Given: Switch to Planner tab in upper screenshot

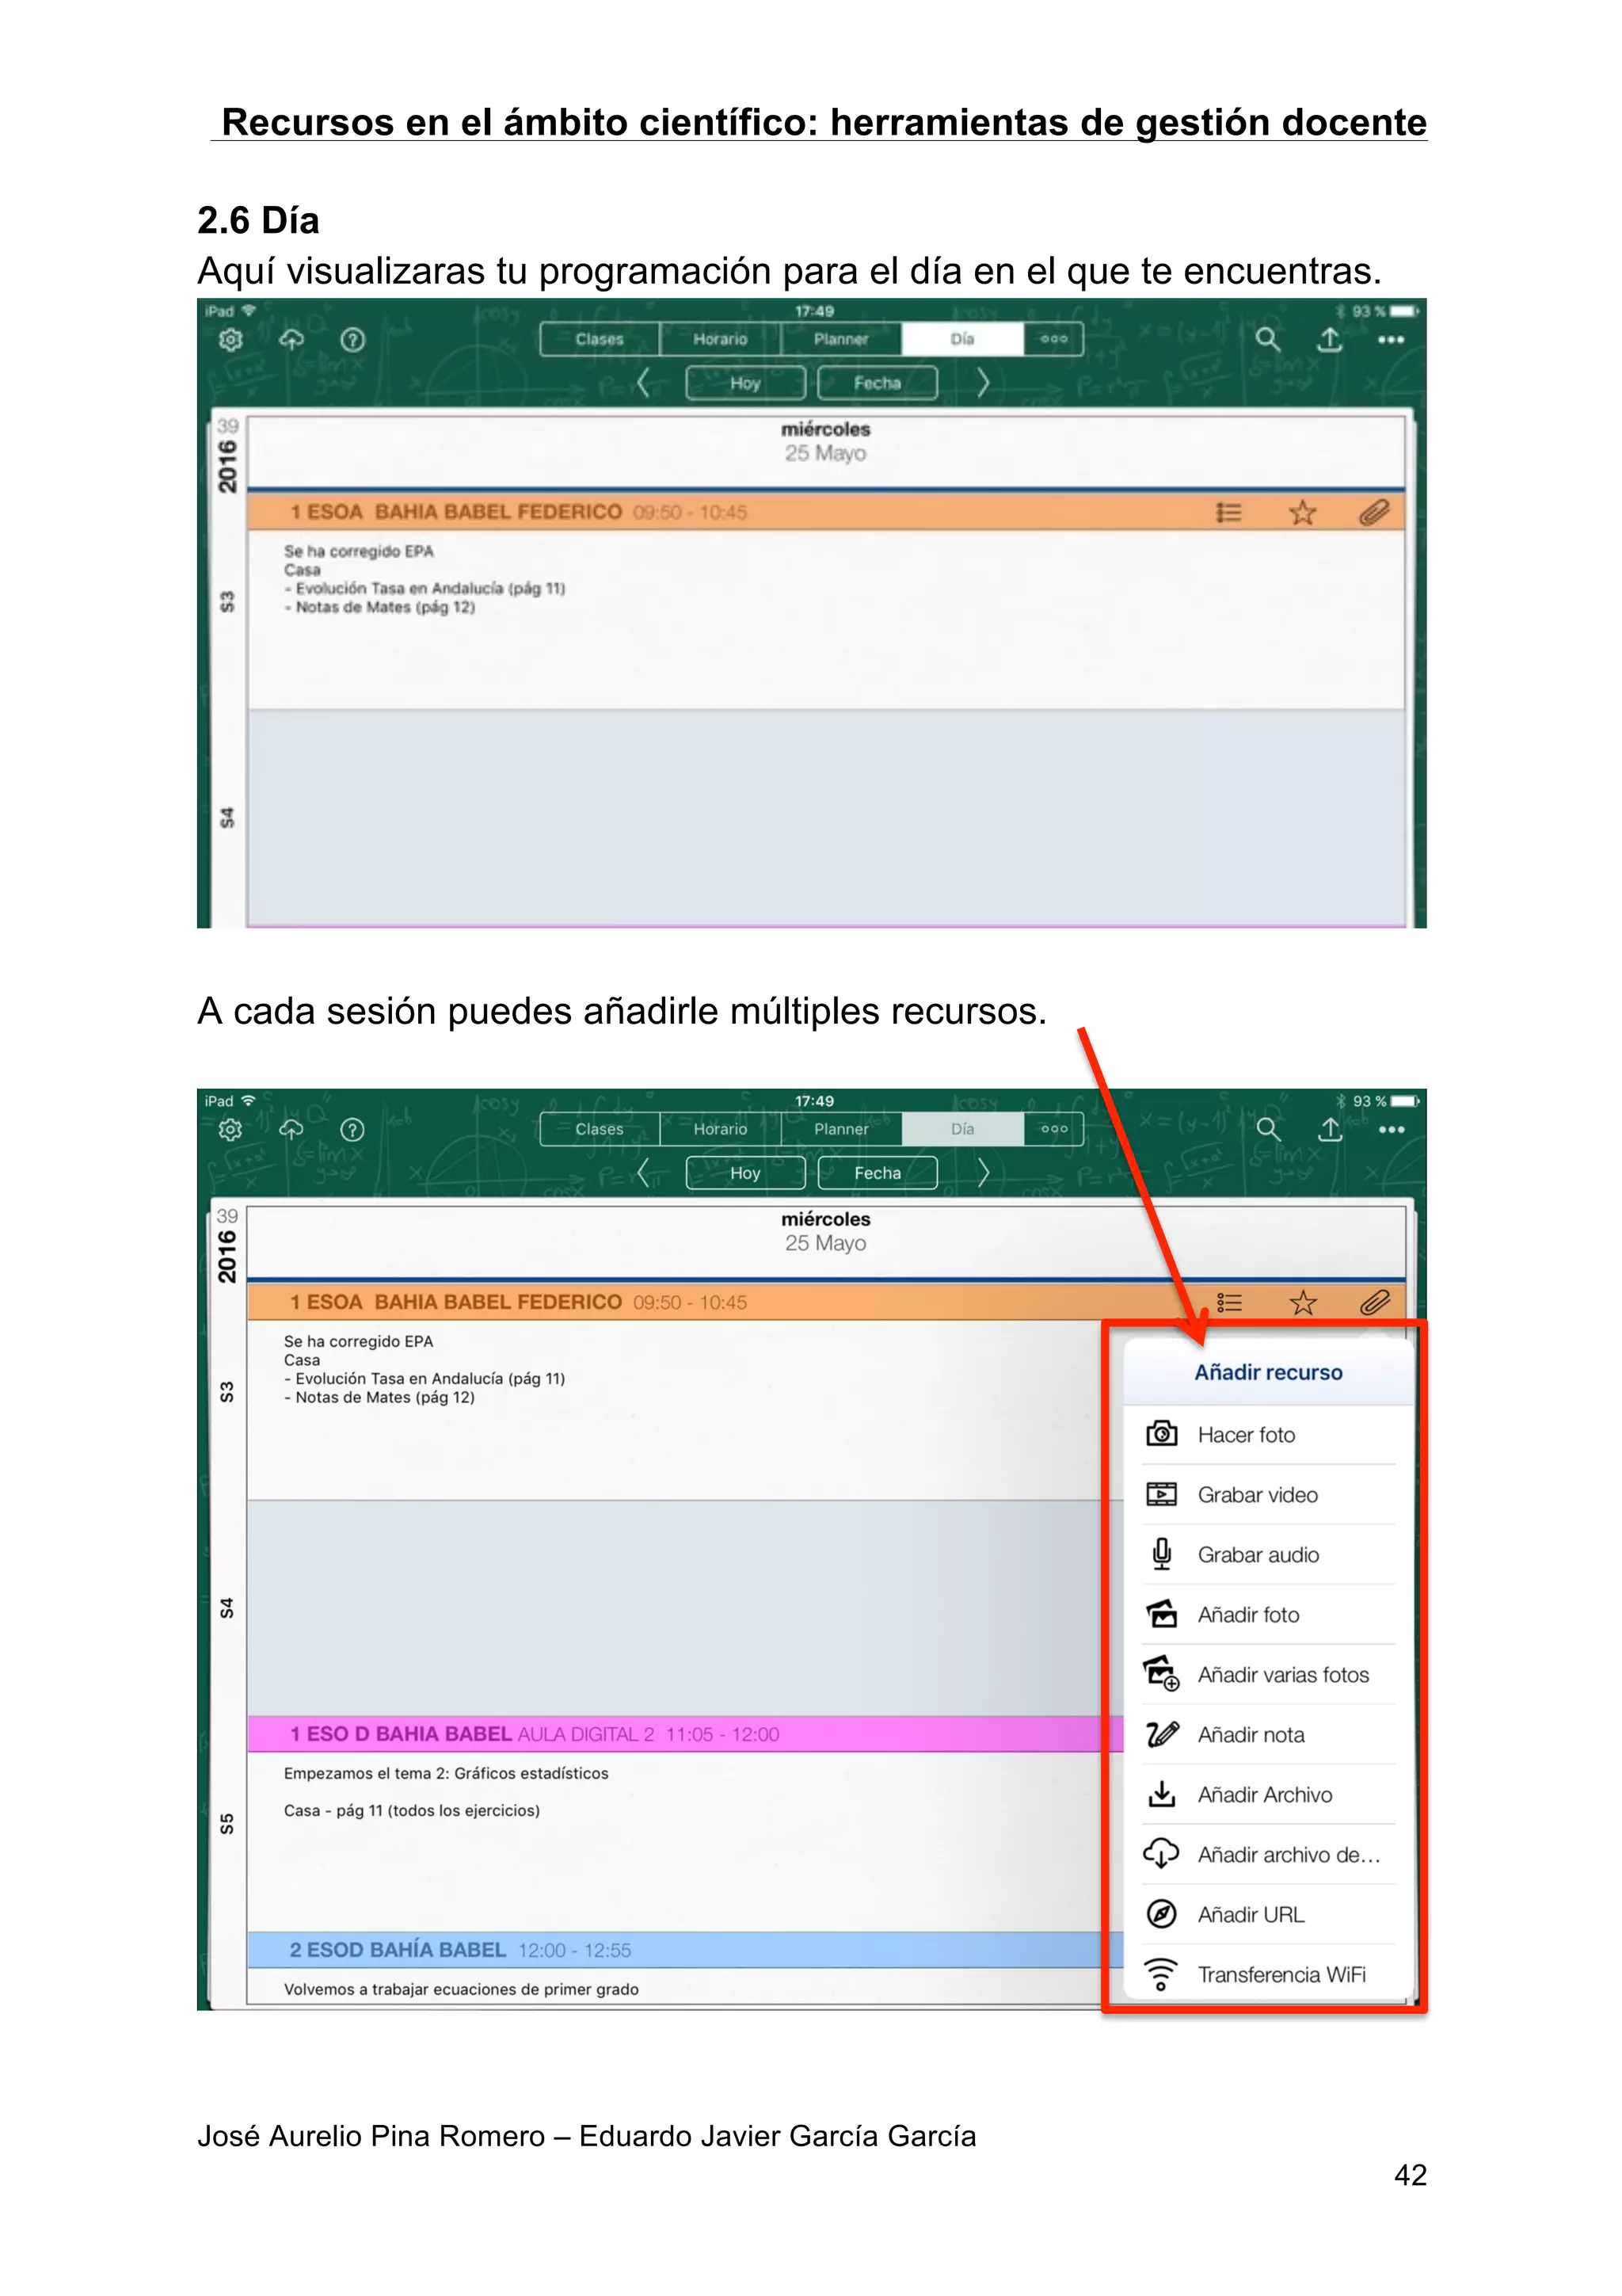Looking at the screenshot, I should tap(841, 339).
